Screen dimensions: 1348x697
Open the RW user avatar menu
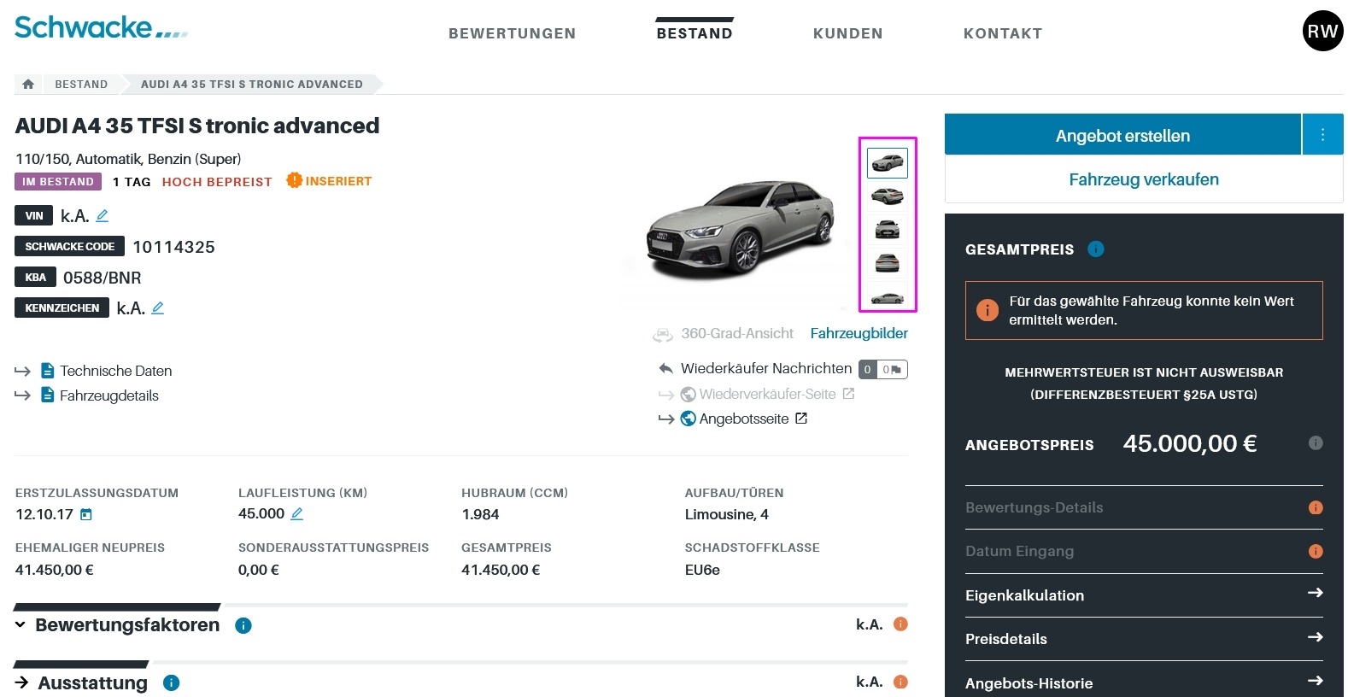[x=1322, y=31]
